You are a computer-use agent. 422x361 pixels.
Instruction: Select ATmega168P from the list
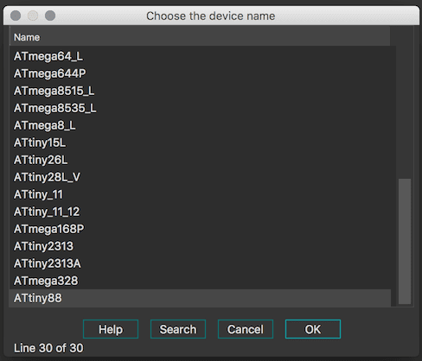(200, 229)
